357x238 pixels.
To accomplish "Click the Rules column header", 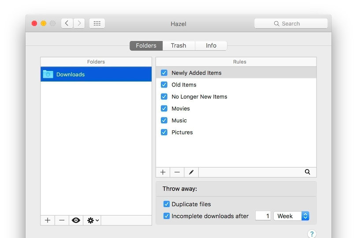I will click(236, 62).
